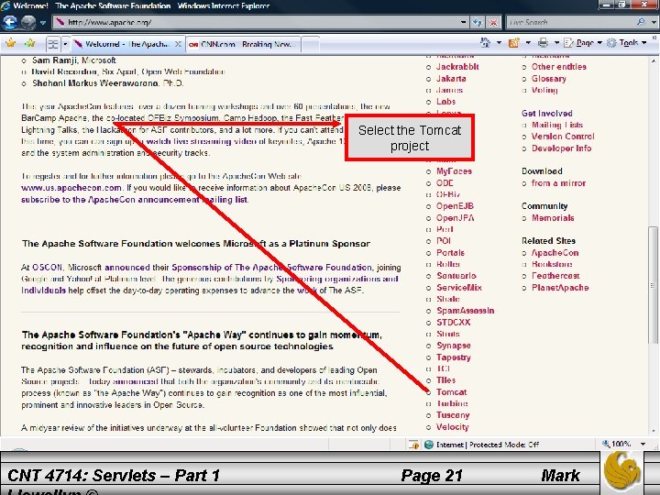This screenshot has width=660, height=495.
Task: Open the www.us.apachecon.com link
Action: coord(71,188)
